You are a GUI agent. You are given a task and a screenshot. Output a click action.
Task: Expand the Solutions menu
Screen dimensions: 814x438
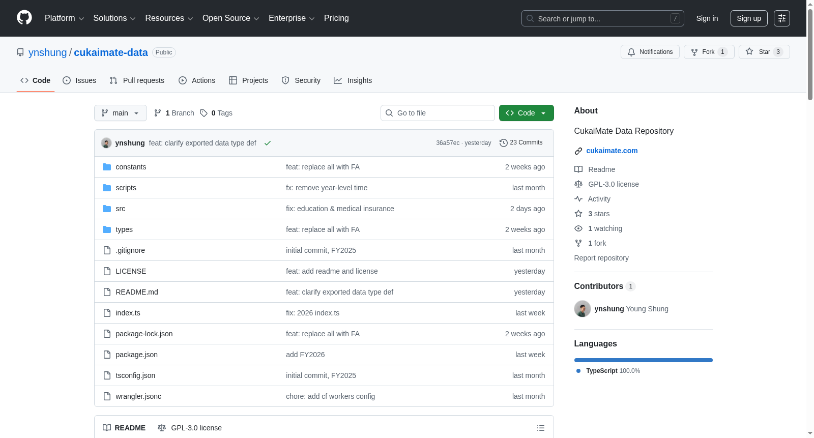(114, 18)
